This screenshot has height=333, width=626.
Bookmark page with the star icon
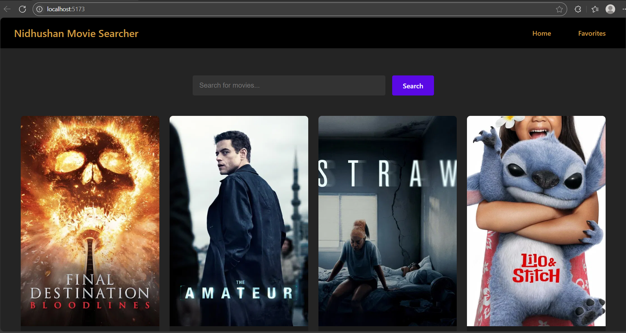pyautogui.click(x=559, y=9)
